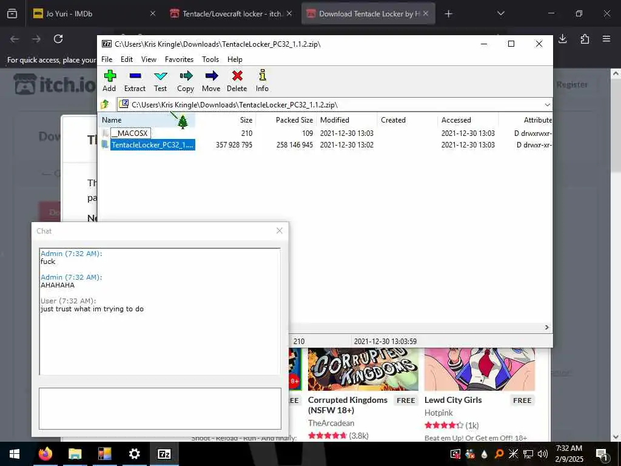Viewport: 621px width, 466px height.
Task: Open the View menu
Action: point(149,59)
